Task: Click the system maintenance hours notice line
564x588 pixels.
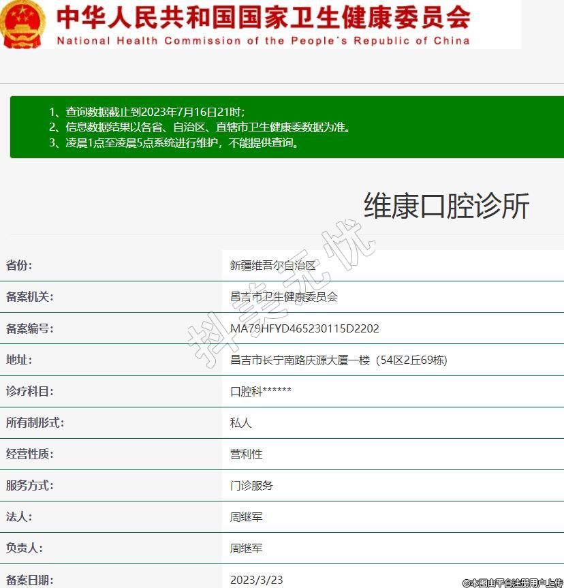Action: click(174, 143)
